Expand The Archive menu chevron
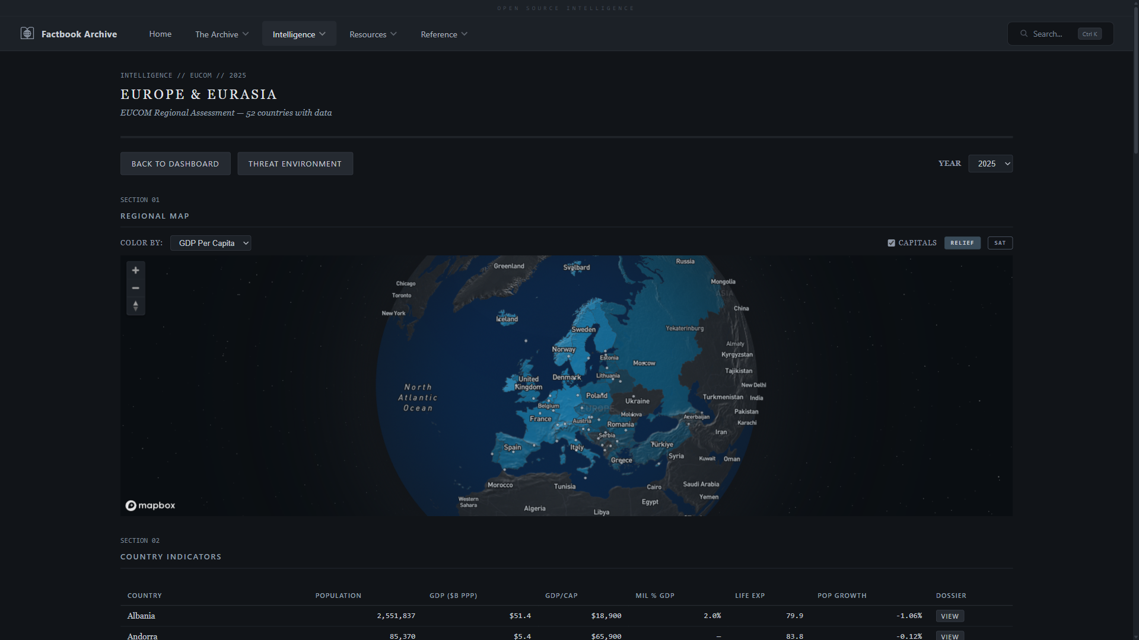The height and width of the screenshot is (640, 1139). tap(246, 34)
